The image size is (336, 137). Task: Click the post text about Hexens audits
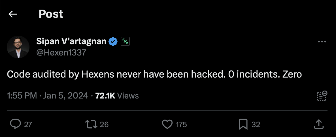(x=154, y=74)
